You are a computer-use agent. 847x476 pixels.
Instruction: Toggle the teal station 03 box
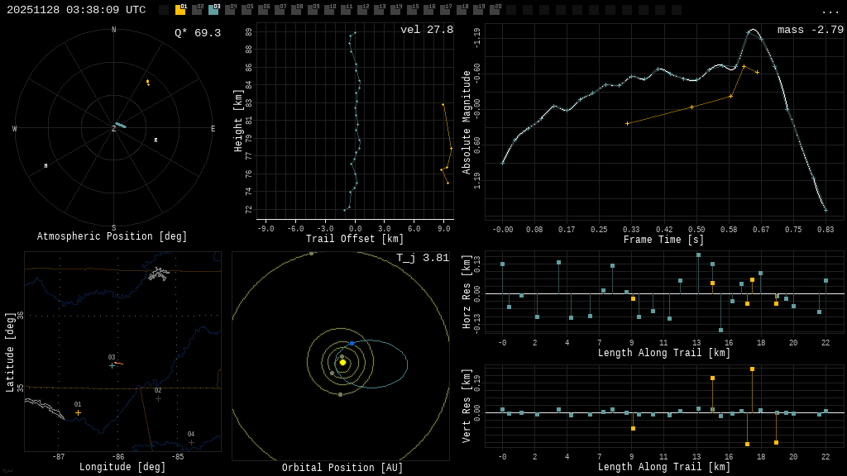click(x=213, y=10)
